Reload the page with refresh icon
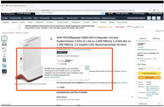The width and height of the screenshot is (164, 107). tap(11, 10)
